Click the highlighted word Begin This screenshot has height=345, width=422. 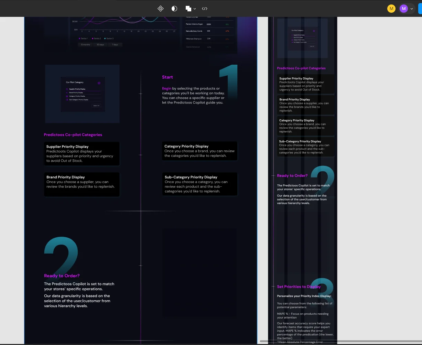(x=166, y=88)
